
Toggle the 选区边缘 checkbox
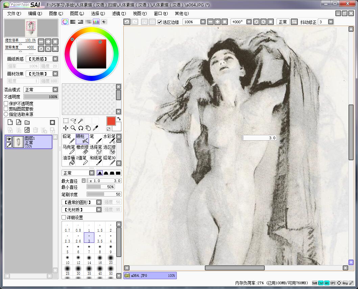pos(160,22)
